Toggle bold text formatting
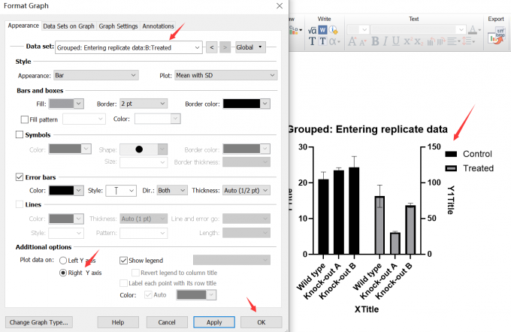 pos(375,41)
